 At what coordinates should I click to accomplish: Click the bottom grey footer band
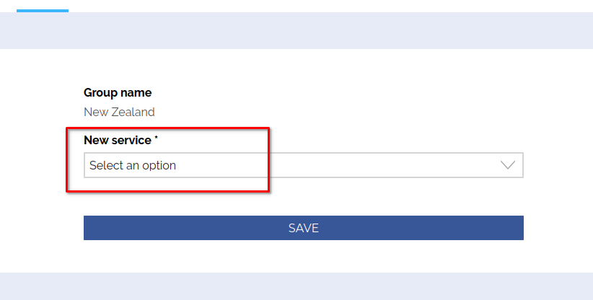[x=296, y=286]
